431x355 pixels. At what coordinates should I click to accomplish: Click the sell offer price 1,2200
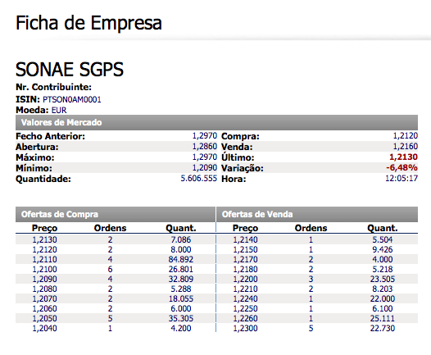point(246,279)
